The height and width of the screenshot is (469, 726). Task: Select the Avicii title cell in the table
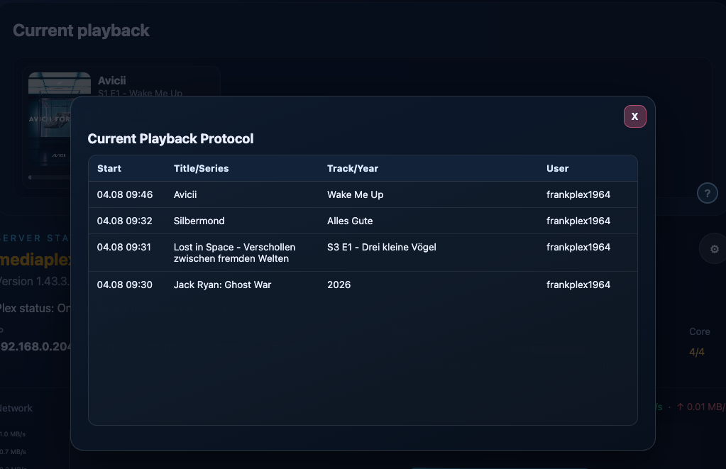tap(185, 194)
